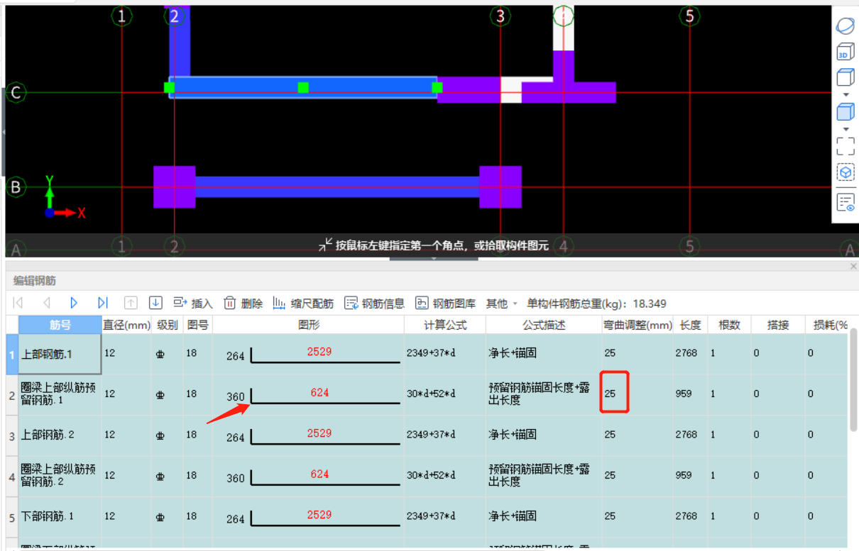Viewport: 859px width, 551px height.
Task: Open solid cube display dropdown arrow
Action: [x=845, y=129]
